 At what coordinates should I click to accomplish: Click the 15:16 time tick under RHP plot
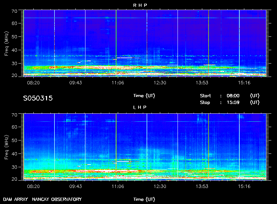pos(244,83)
